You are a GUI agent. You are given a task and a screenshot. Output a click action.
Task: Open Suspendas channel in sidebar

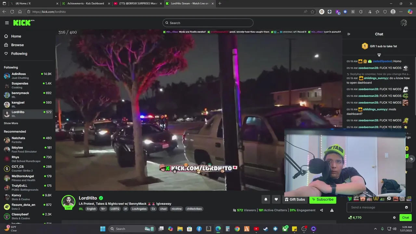28,85
